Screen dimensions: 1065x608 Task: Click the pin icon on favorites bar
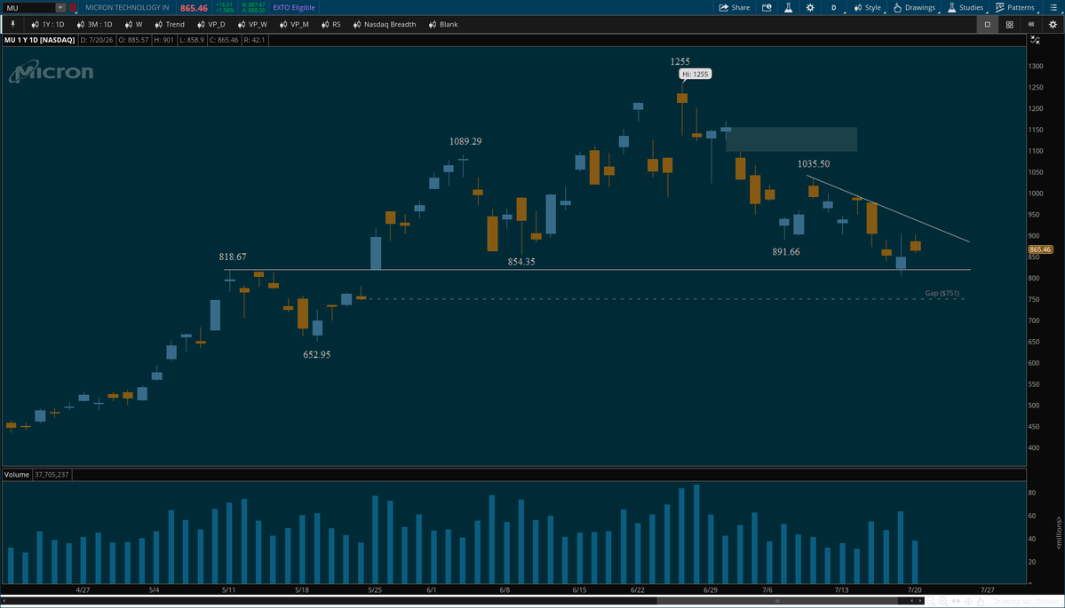click(12, 24)
